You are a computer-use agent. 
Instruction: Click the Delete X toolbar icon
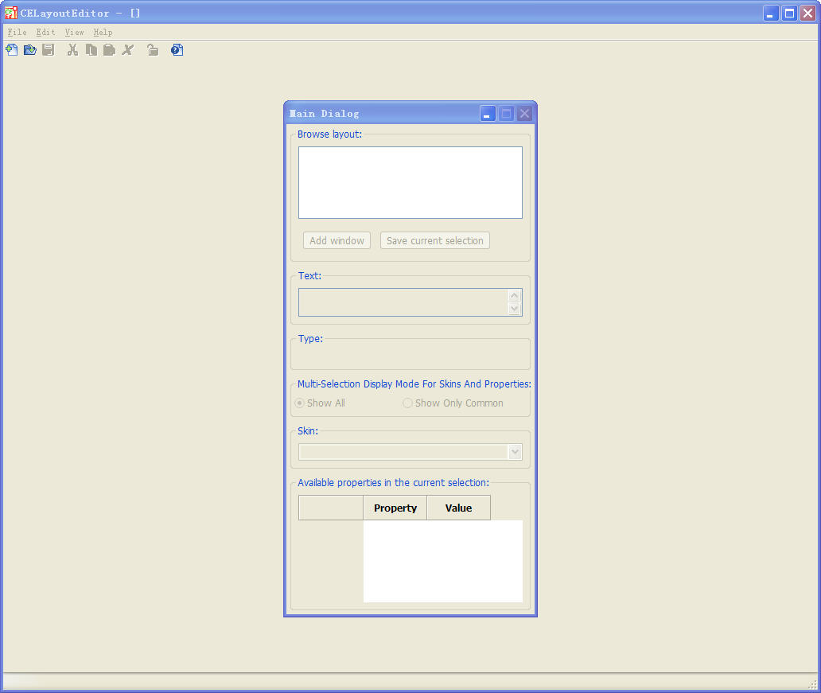[x=127, y=50]
